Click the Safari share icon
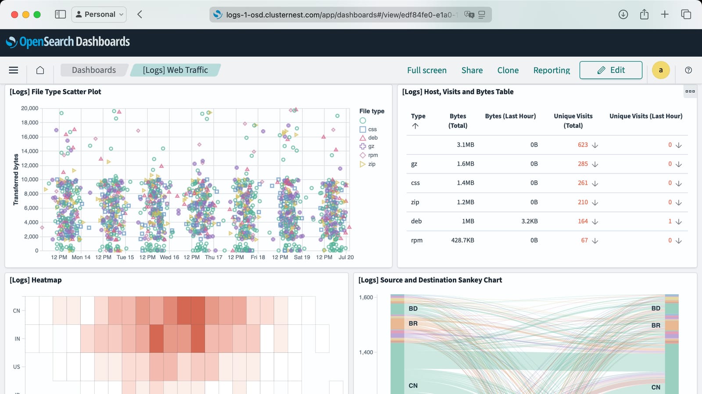Viewport: 702px width, 394px height. click(x=644, y=14)
